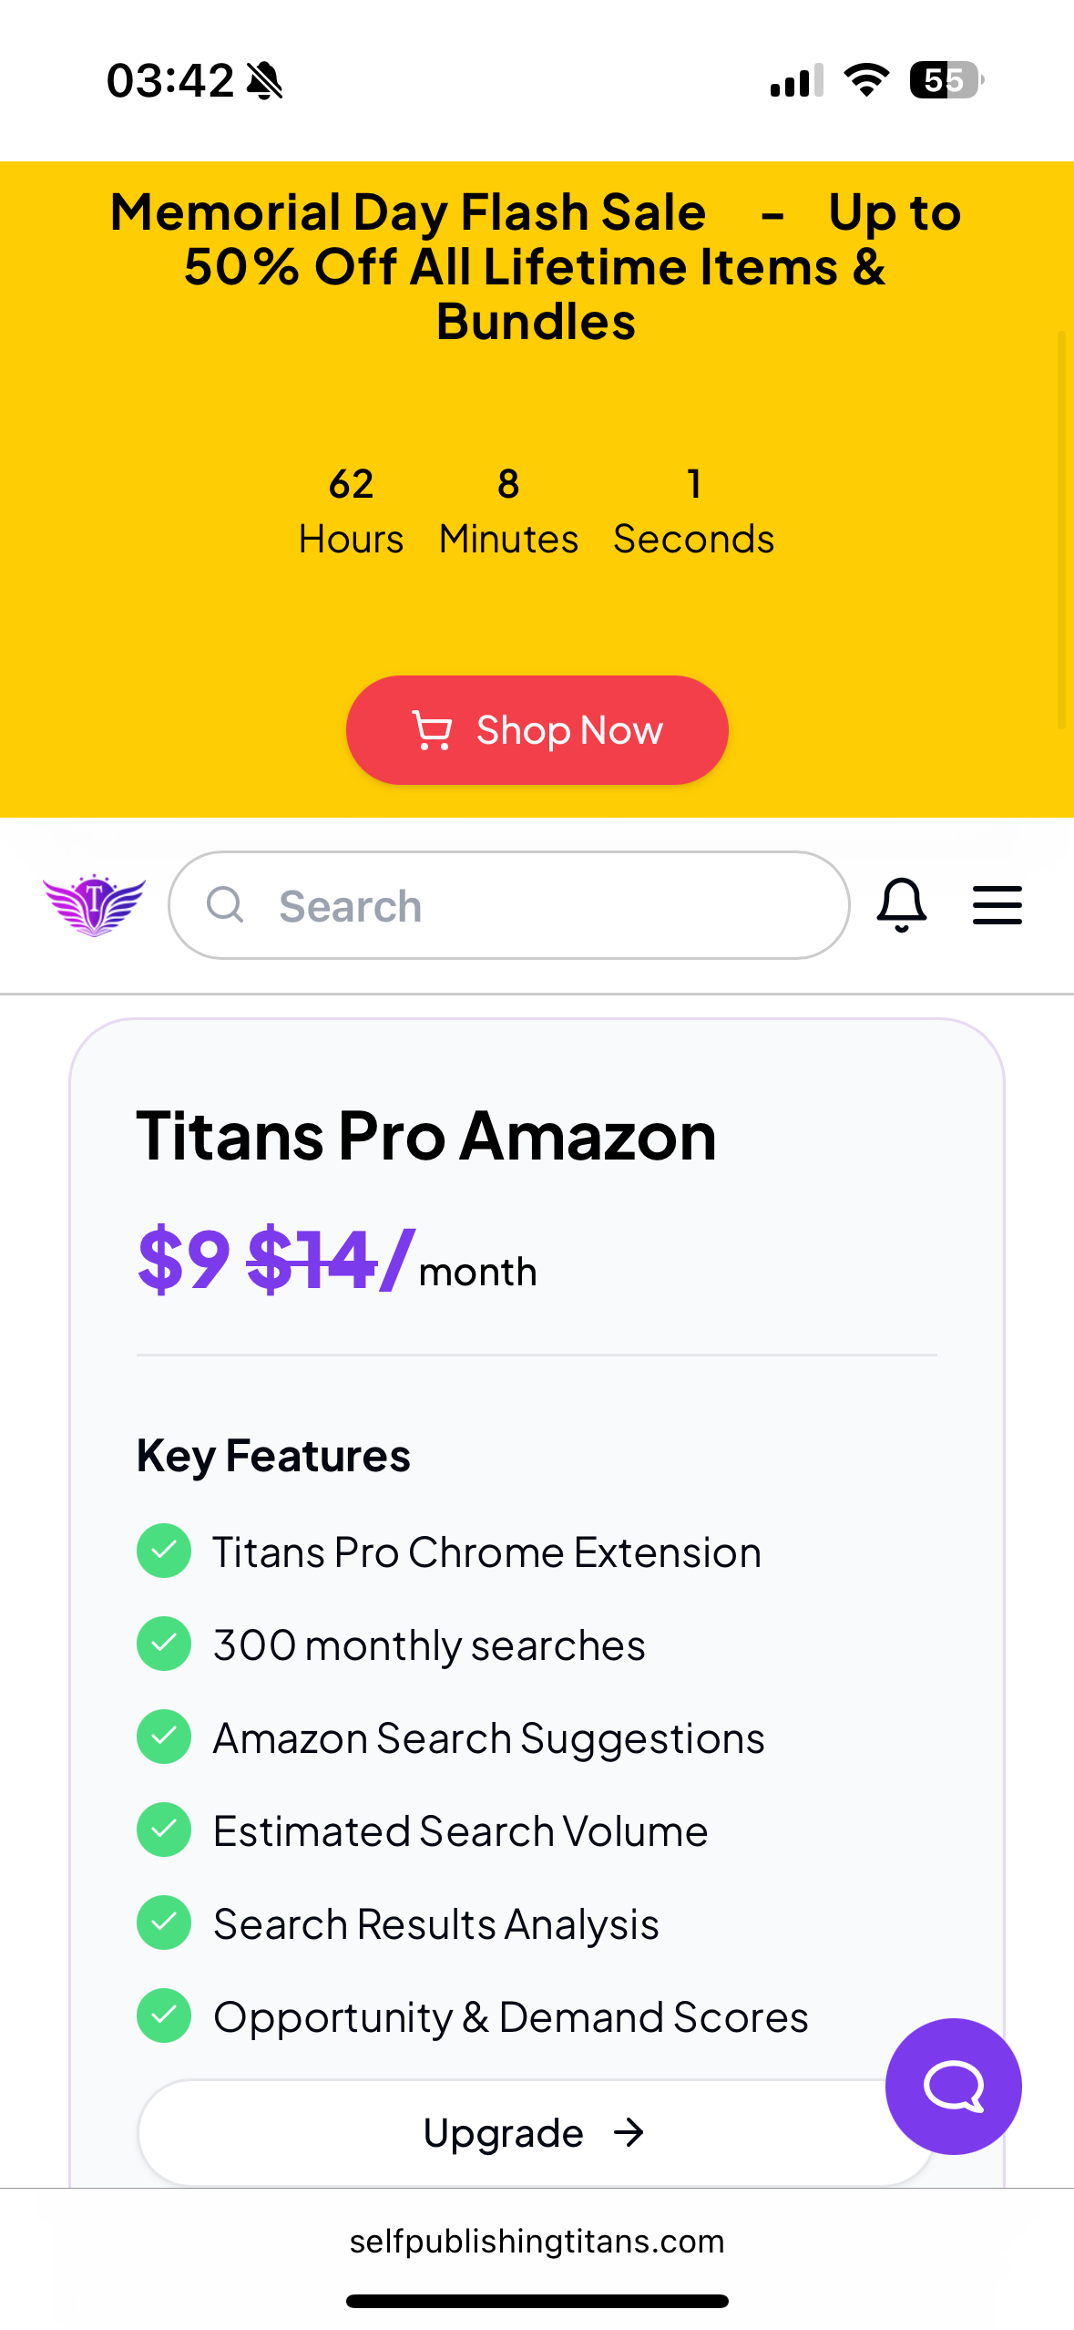Tap checkmark beside Amazon Search Suggestions
Screen dimensions: 1074x2330
point(164,1737)
